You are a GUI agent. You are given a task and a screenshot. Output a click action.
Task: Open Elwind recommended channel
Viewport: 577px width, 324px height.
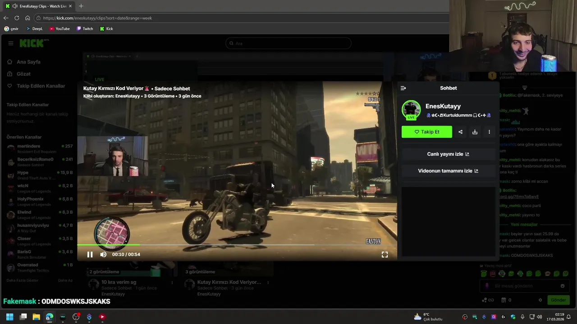39,215
